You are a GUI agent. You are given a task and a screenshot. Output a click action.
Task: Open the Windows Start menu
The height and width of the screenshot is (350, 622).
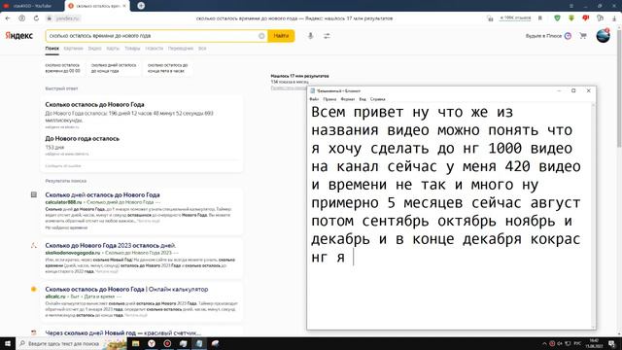(8, 343)
